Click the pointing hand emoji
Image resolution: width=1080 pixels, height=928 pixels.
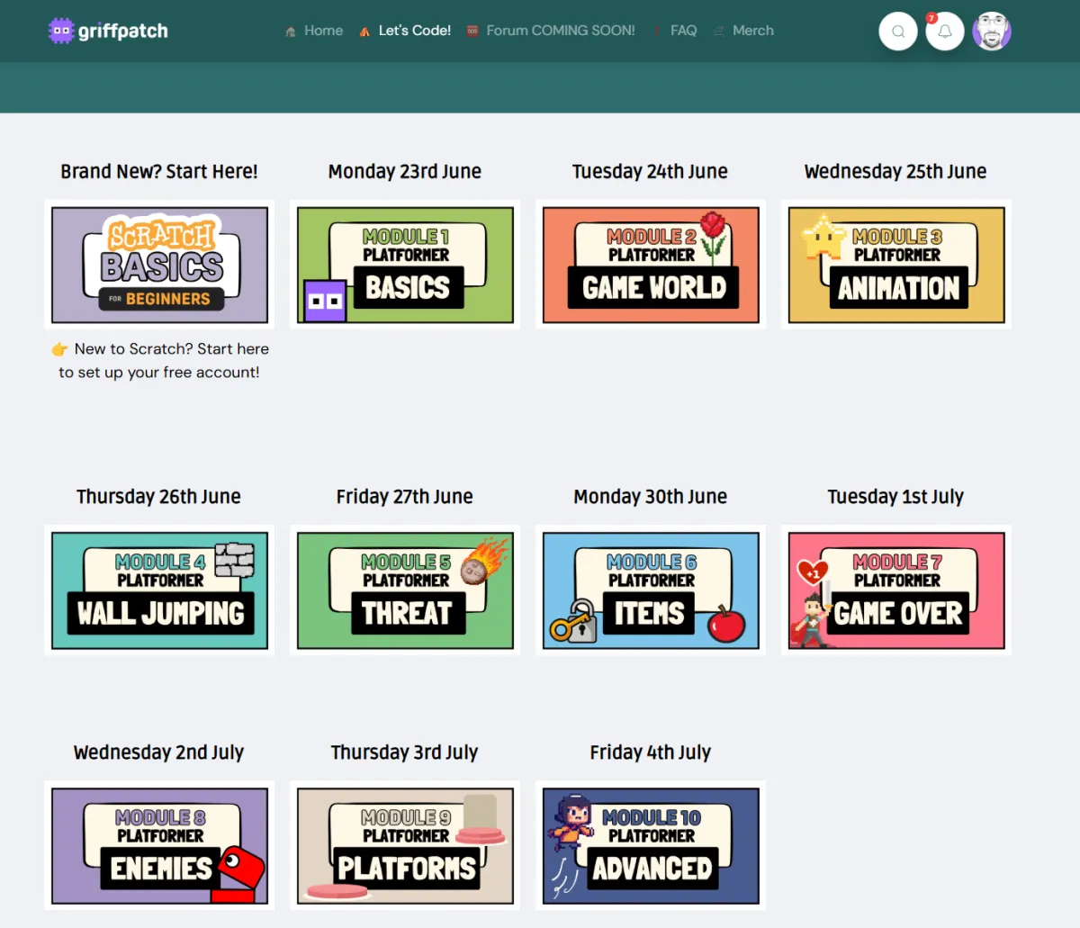[59, 349]
